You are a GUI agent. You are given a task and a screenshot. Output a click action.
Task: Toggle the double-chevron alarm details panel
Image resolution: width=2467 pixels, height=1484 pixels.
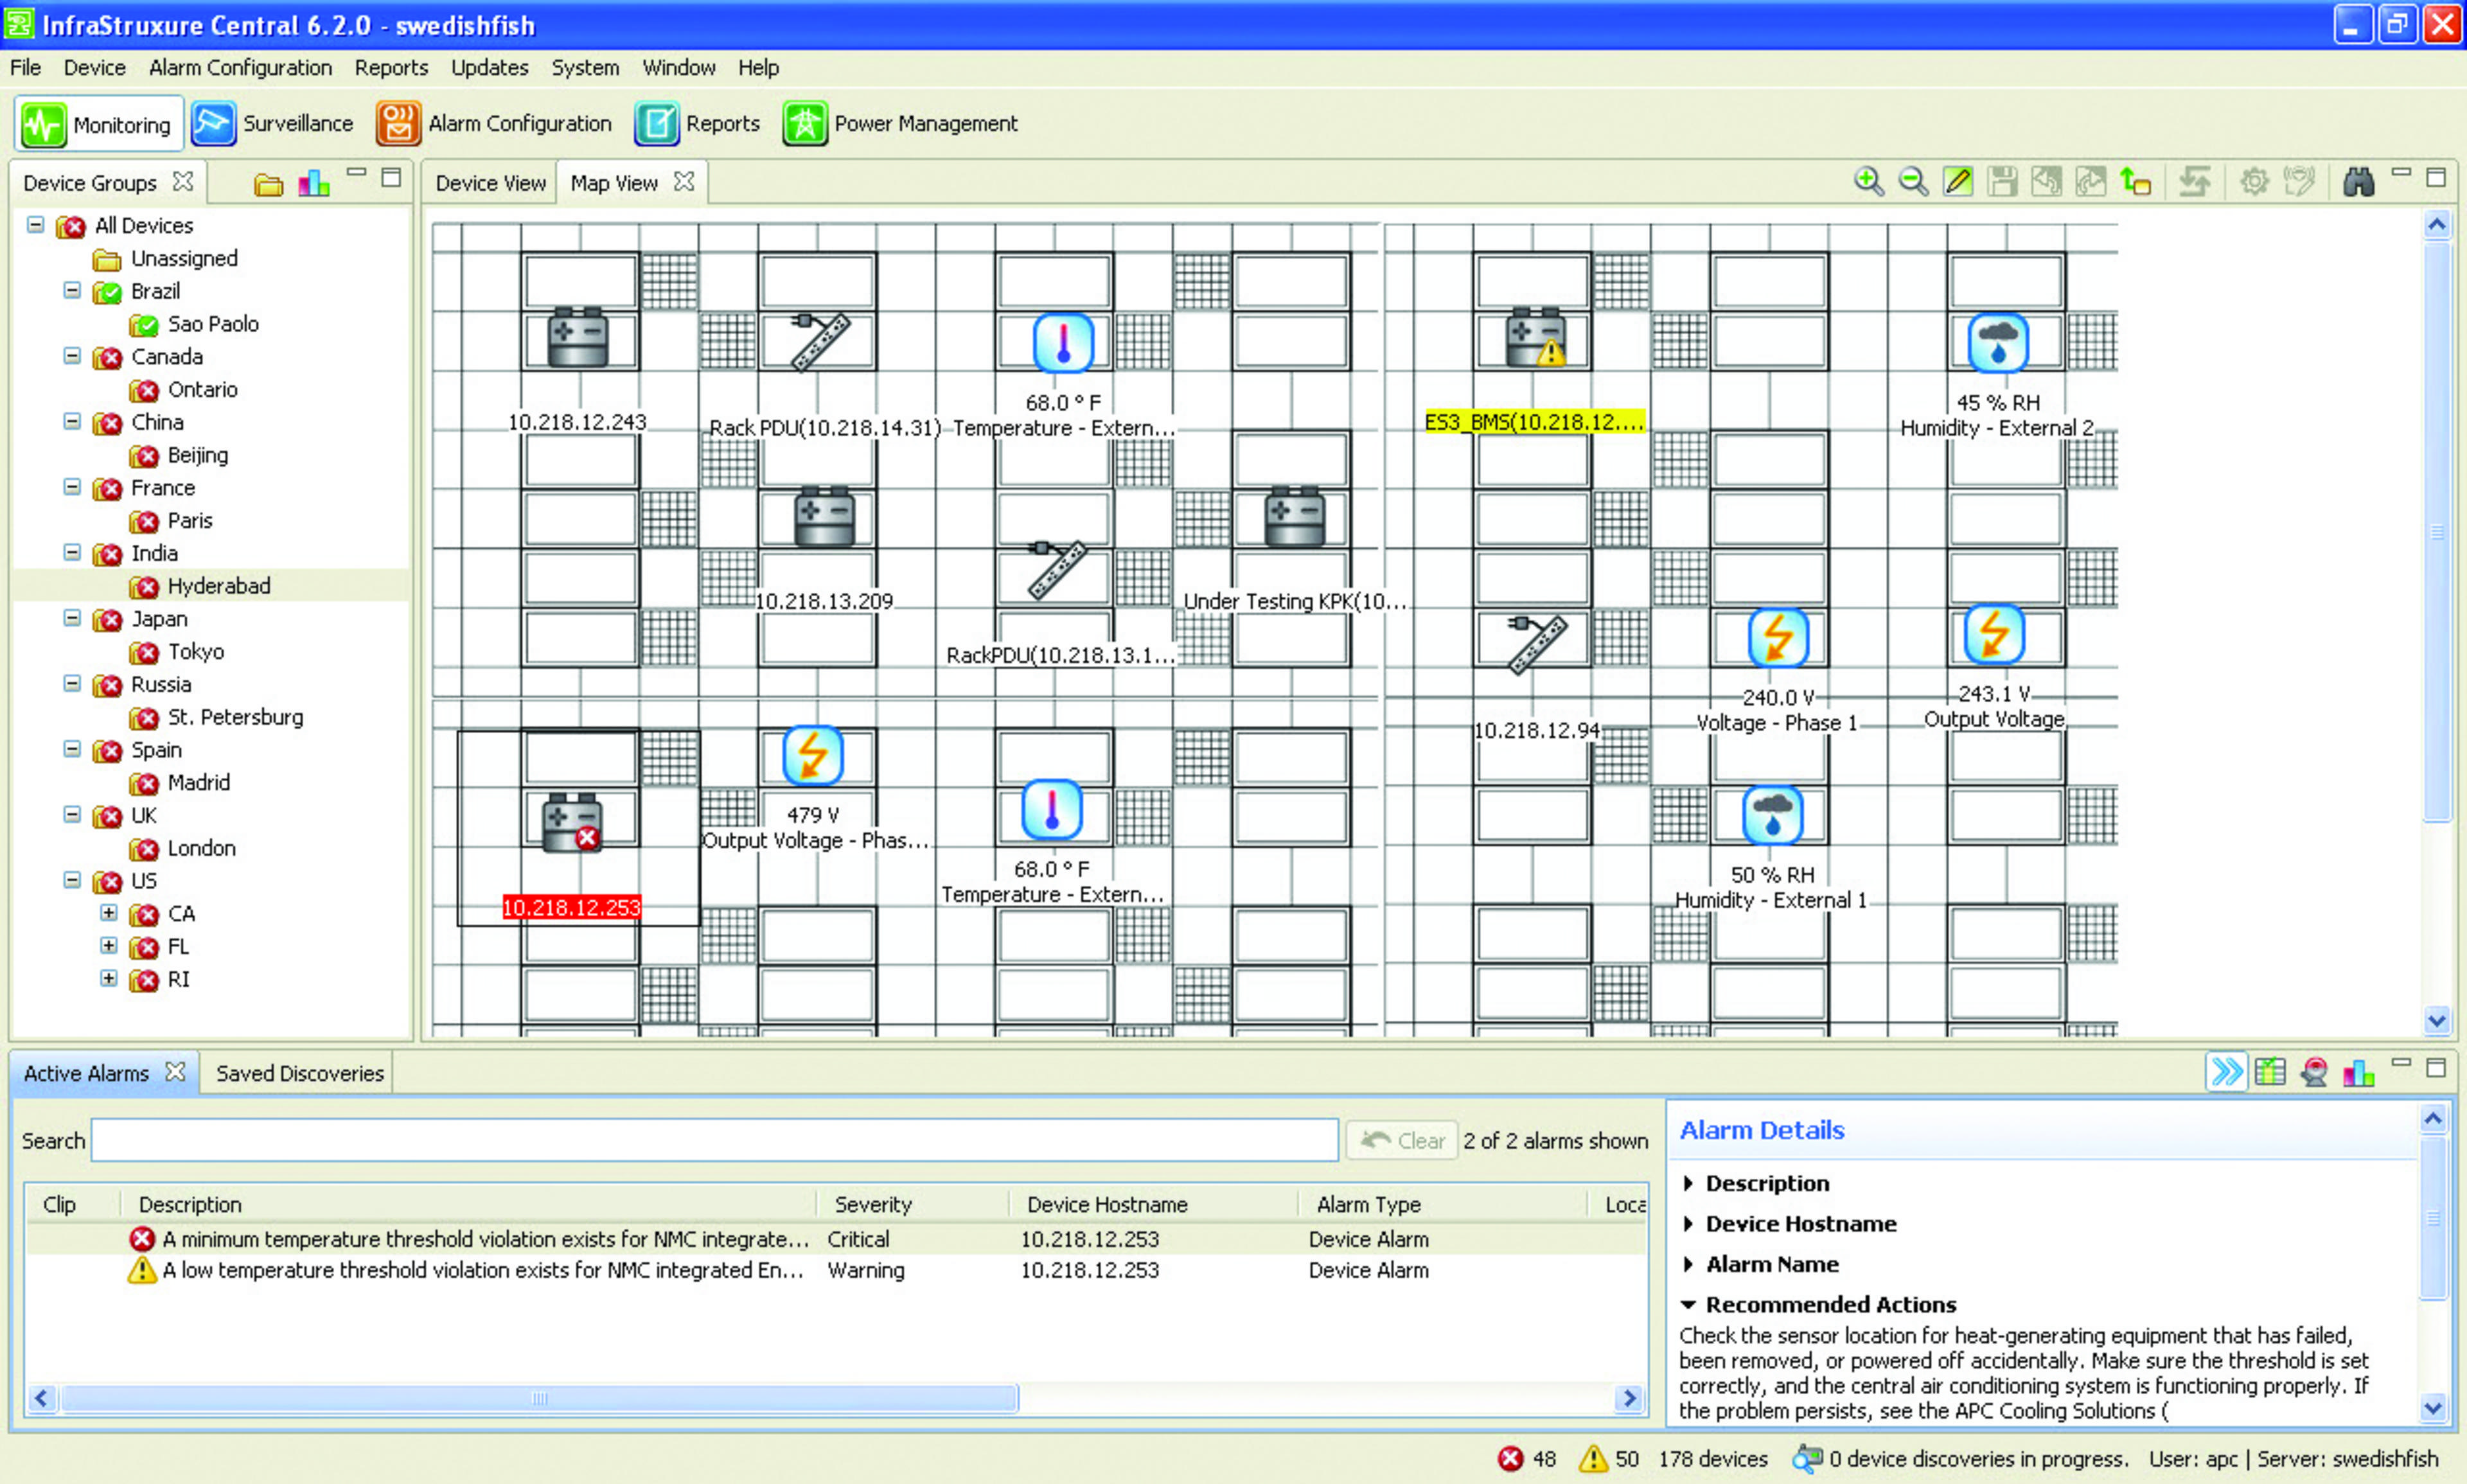[2227, 1071]
